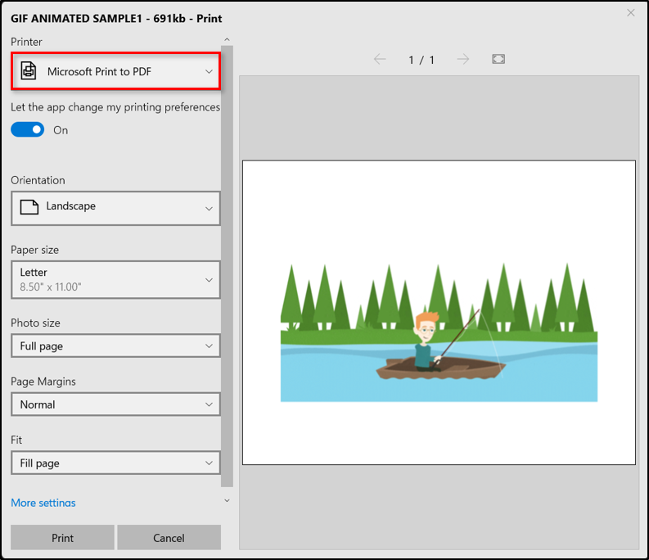Close the Print dialog
This screenshot has height=560, width=649.
[630, 13]
